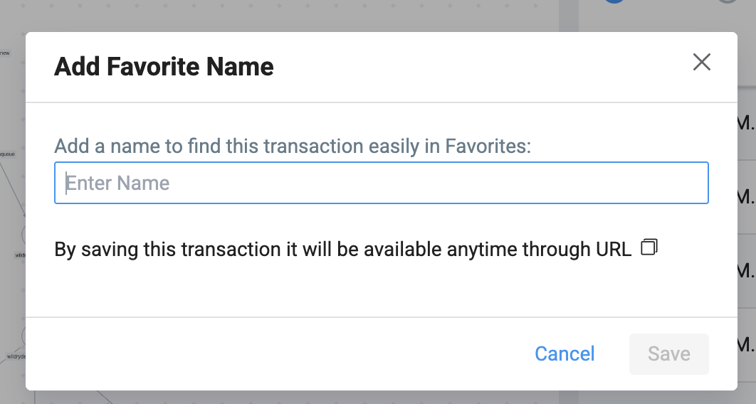The image size is (756, 404).
Task: Click the lower 'wildryde' node label in graph
Action: click(16, 357)
